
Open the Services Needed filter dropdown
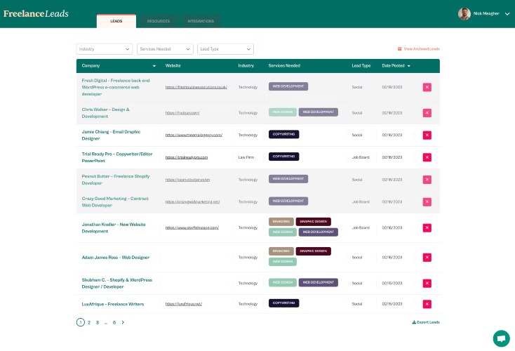click(165, 49)
